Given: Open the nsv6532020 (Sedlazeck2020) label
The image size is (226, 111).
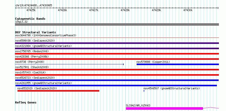Looking at the screenshot, I should pyautogui.click(x=37, y=88).
